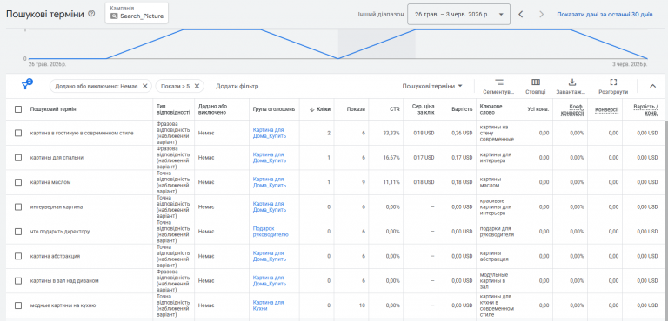
Task: Open ad group link in 'картина абстракция' row
Action: 270,257
